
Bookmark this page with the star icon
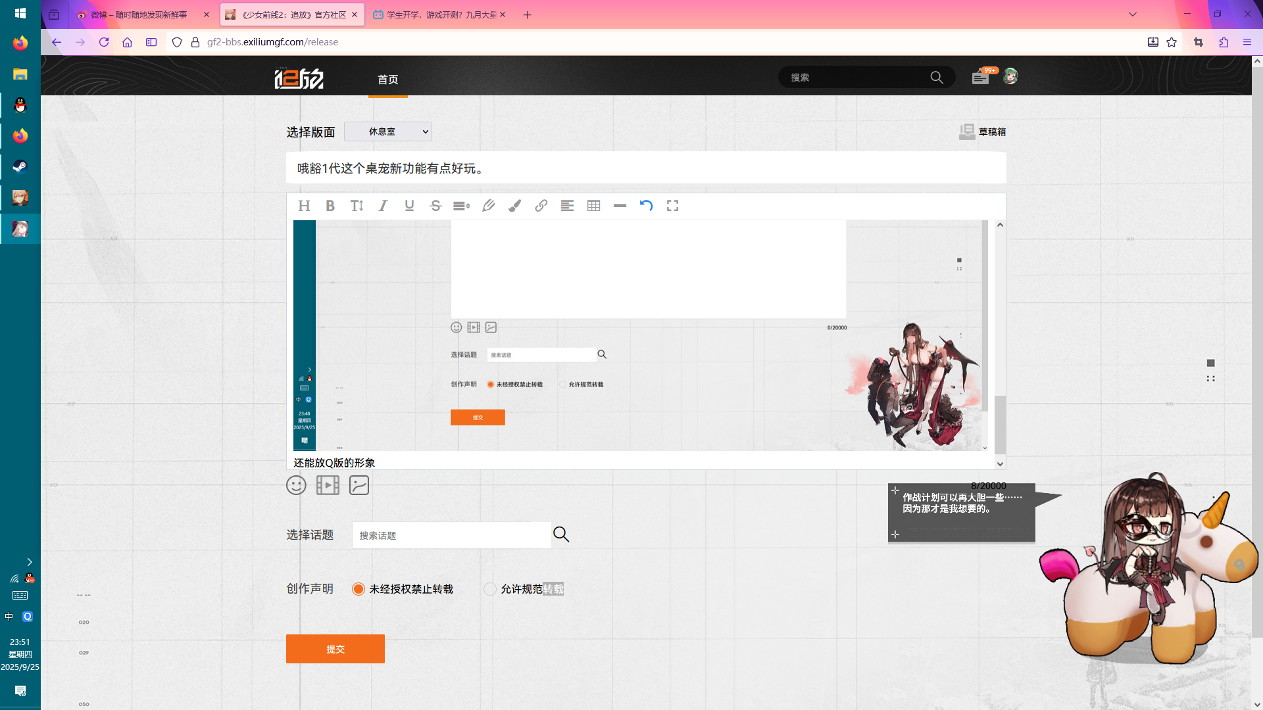(x=1172, y=42)
